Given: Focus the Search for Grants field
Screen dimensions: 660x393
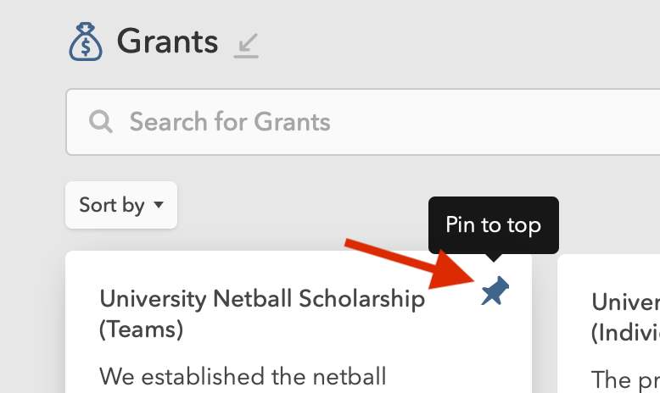Looking at the screenshot, I should [339, 122].
